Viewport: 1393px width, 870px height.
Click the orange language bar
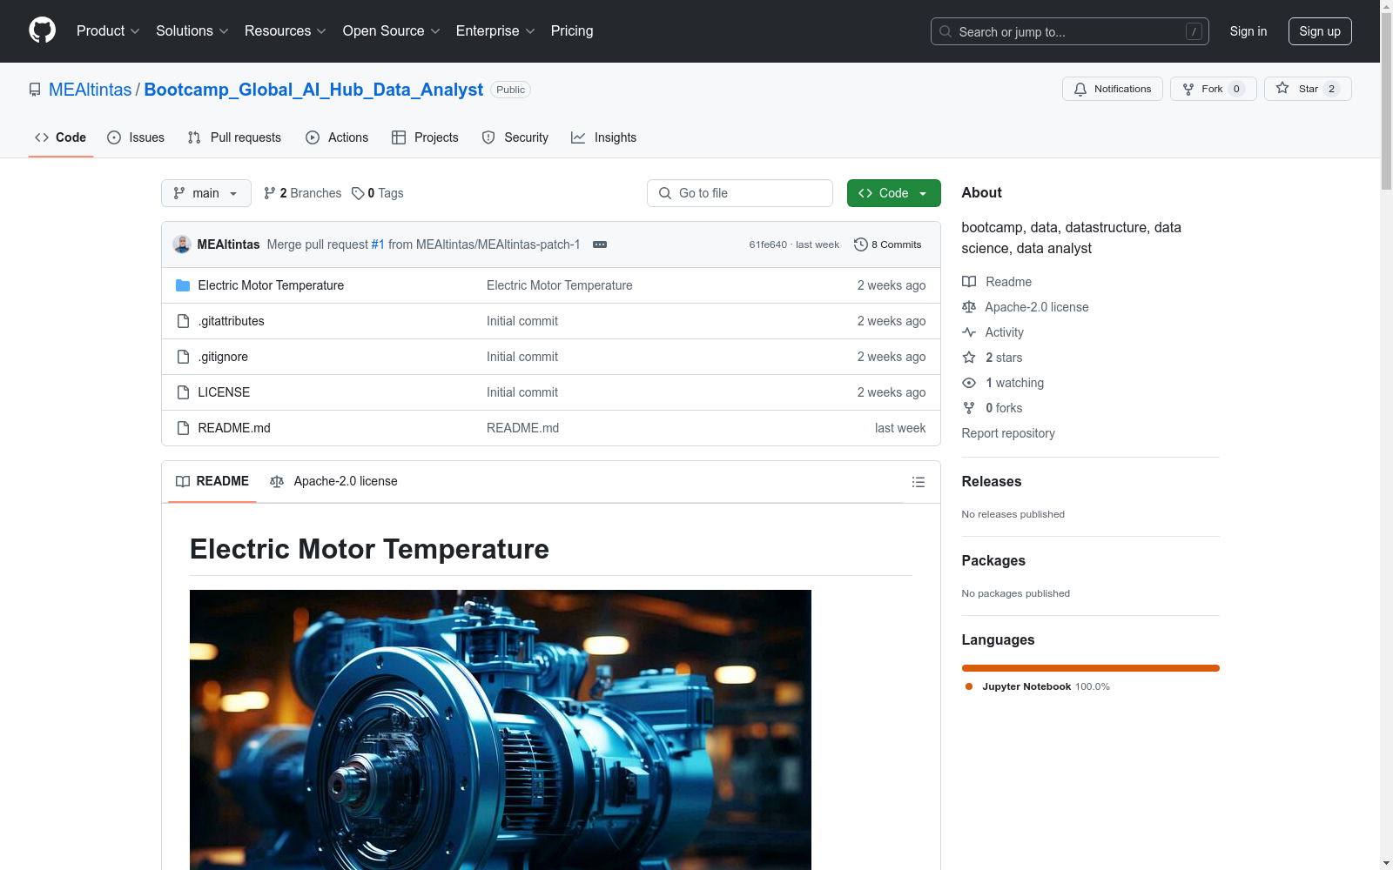click(x=1091, y=668)
